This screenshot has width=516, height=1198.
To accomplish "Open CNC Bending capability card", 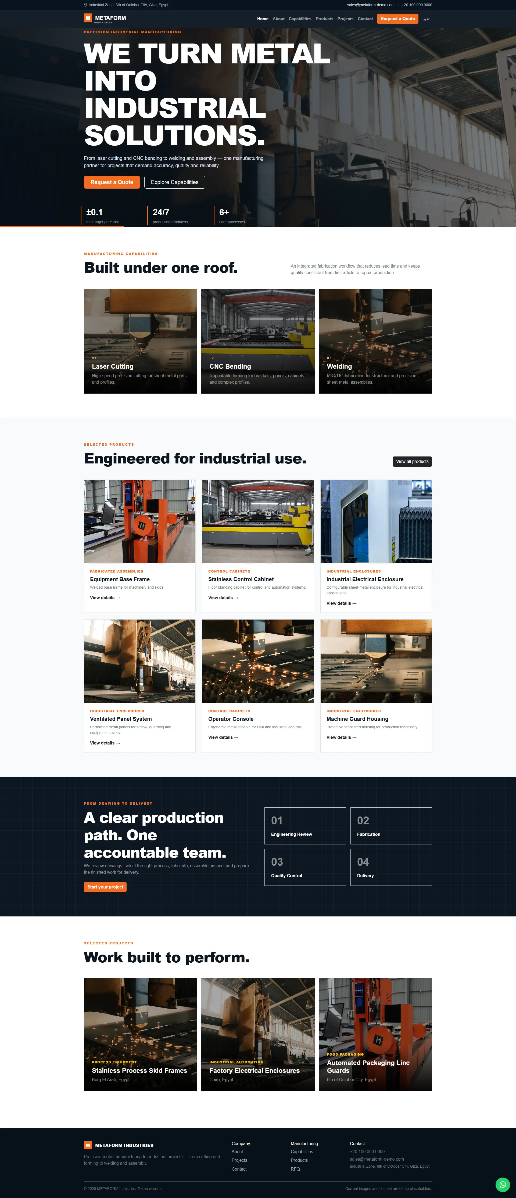I will pos(258,341).
